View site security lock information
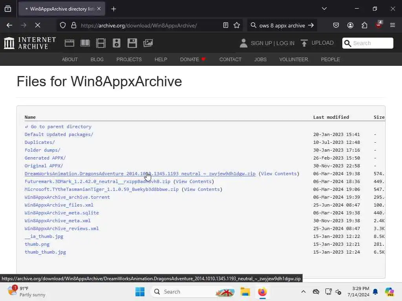Screen dimensions: 402x301 [x=74, y=25]
